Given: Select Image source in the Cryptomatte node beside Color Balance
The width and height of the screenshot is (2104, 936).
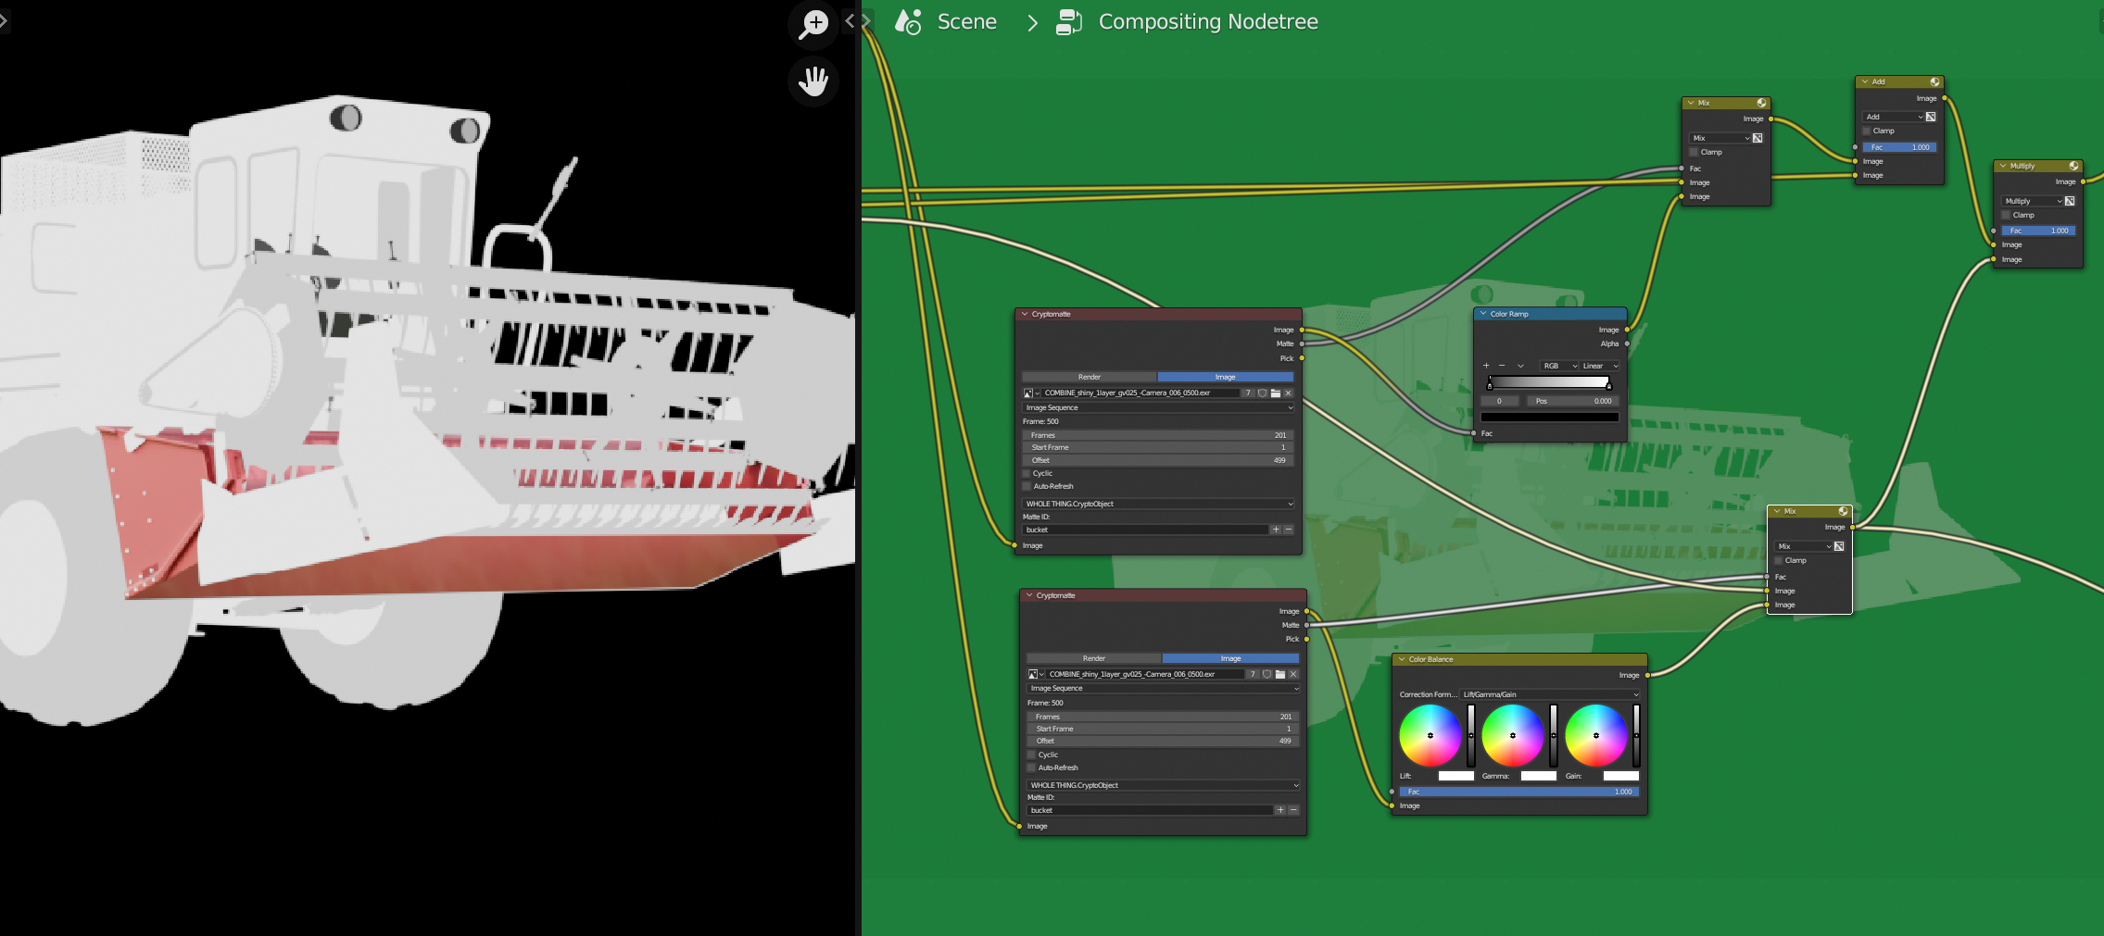Looking at the screenshot, I should 1230,658.
